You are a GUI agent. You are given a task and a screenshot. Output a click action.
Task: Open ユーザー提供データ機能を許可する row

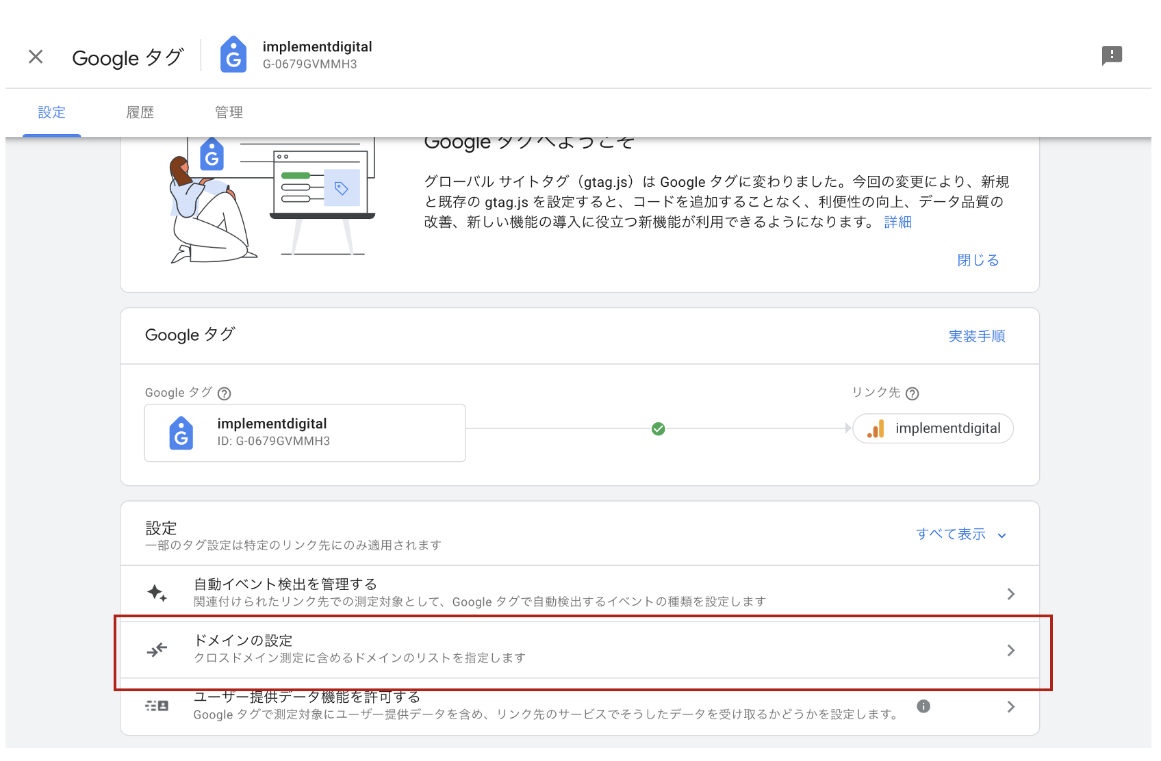click(x=580, y=707)
